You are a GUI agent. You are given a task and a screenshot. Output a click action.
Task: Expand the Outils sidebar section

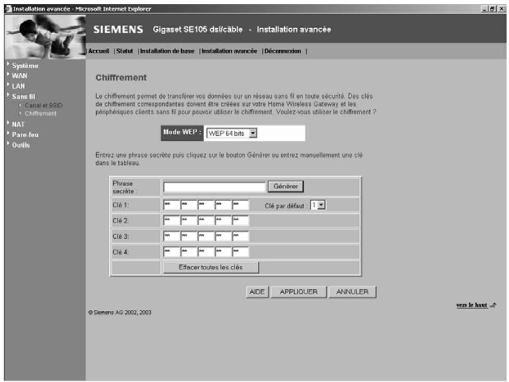click(x=21, y=146)
